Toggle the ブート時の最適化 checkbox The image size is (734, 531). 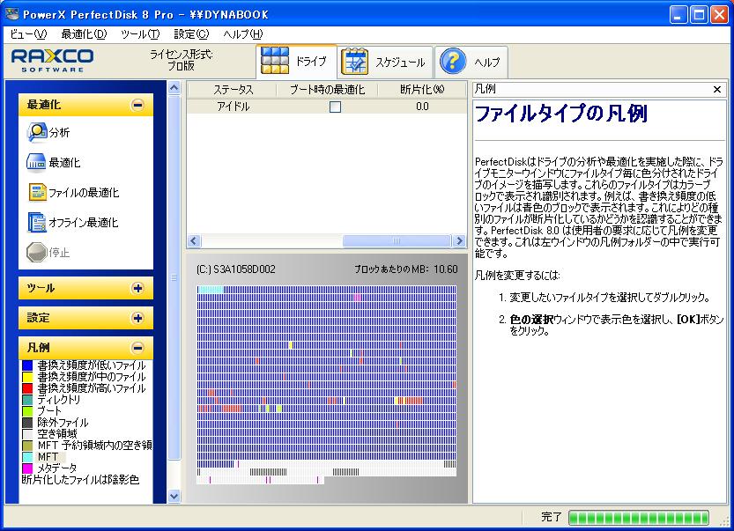335,107
